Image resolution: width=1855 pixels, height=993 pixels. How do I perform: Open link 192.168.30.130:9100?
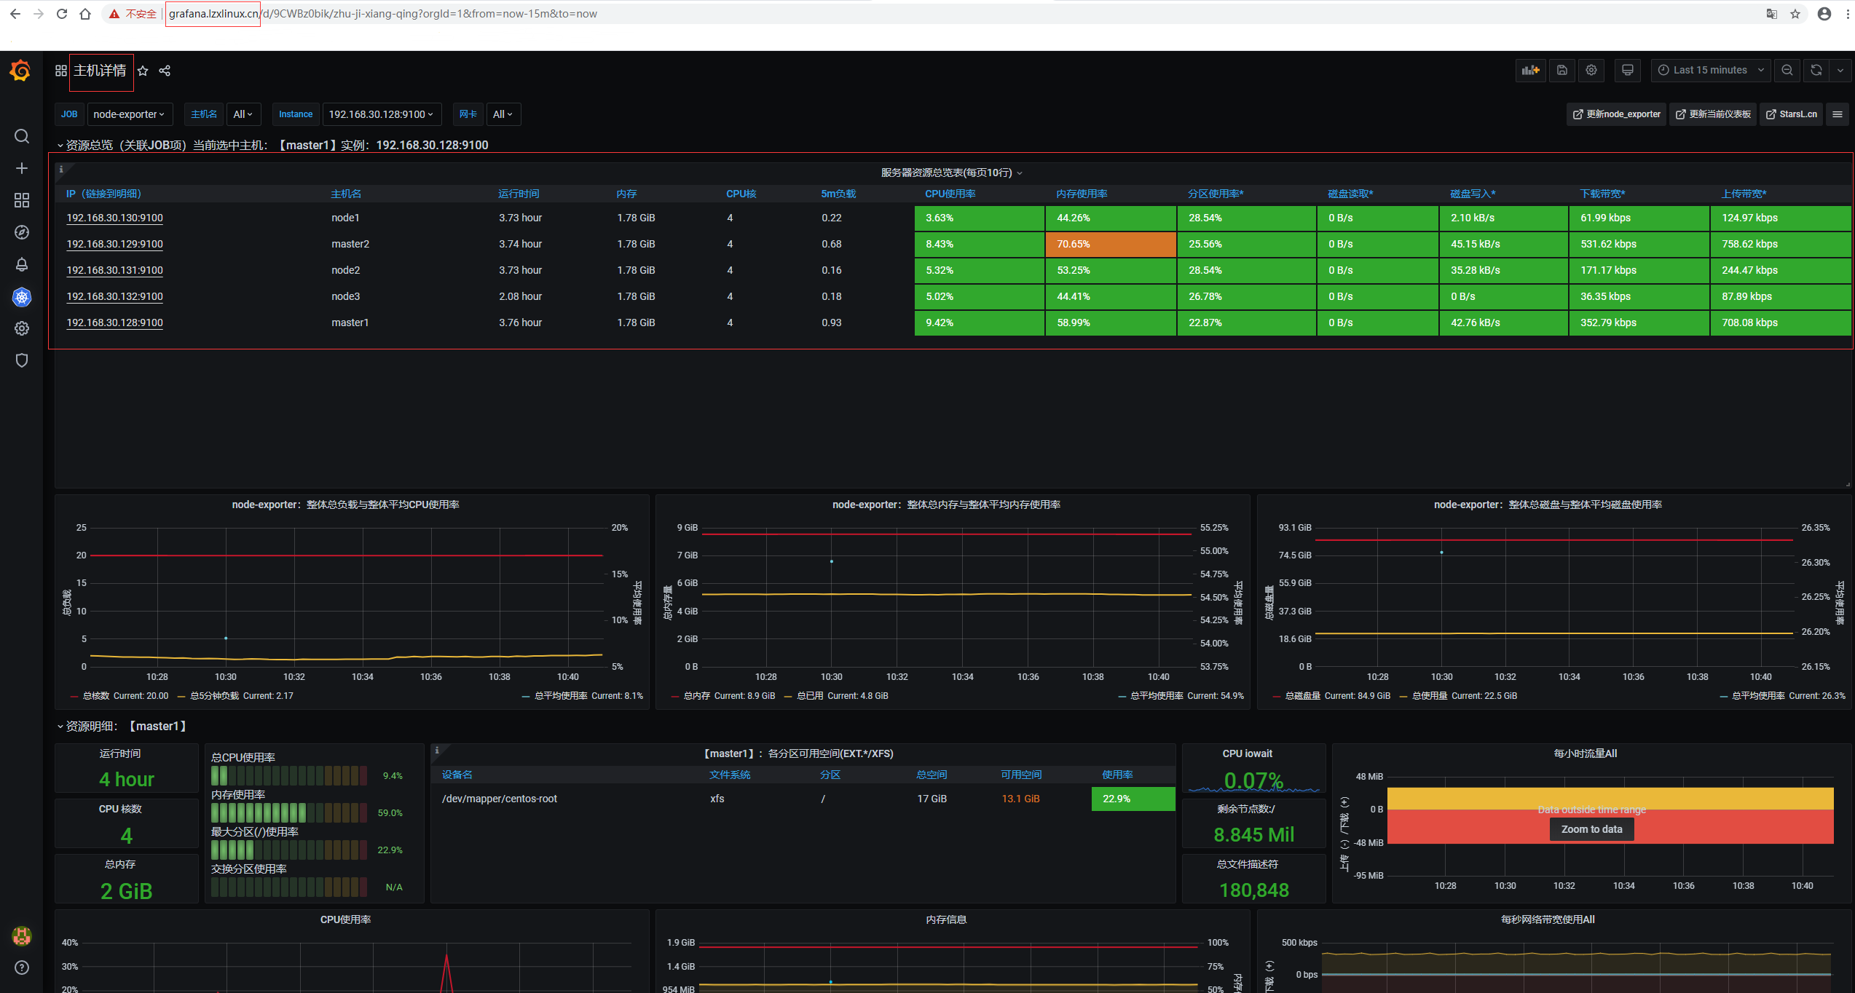point(114,218)
